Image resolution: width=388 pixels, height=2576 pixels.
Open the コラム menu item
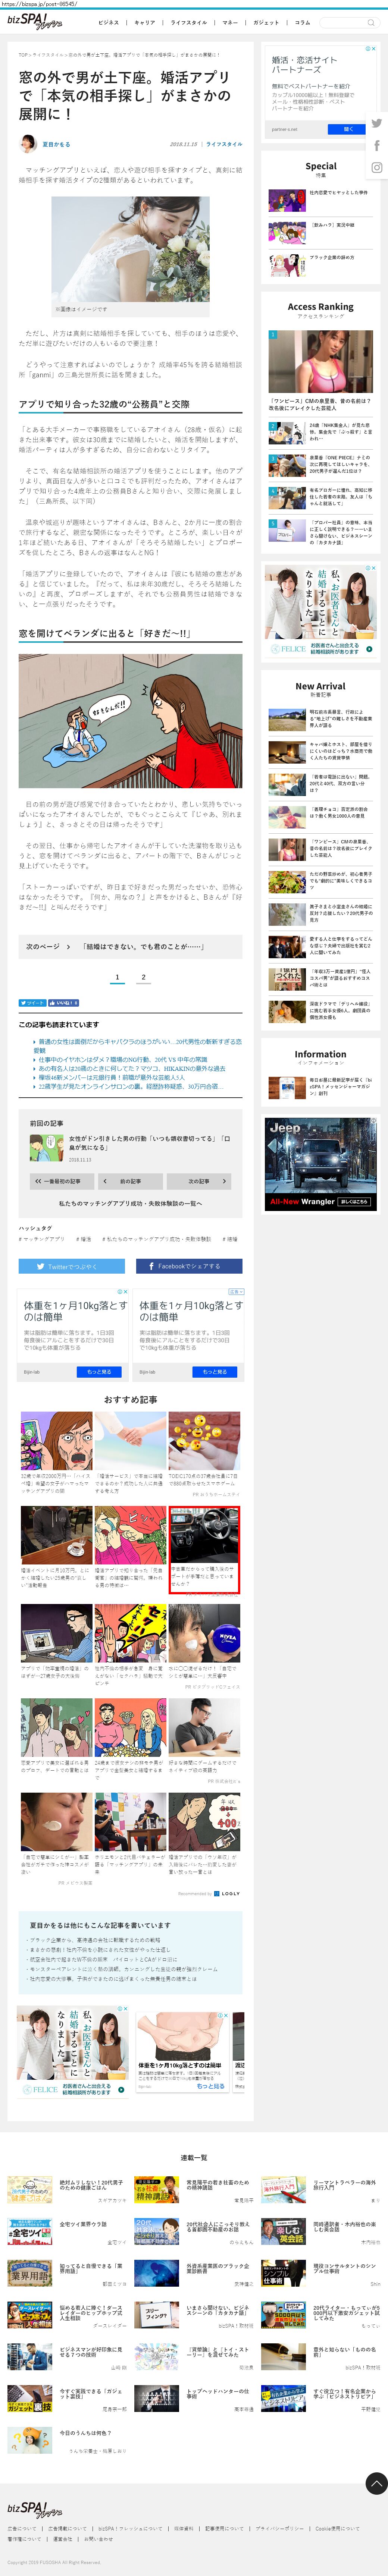302,22
